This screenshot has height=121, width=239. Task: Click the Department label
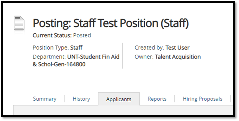coord(49,57)
